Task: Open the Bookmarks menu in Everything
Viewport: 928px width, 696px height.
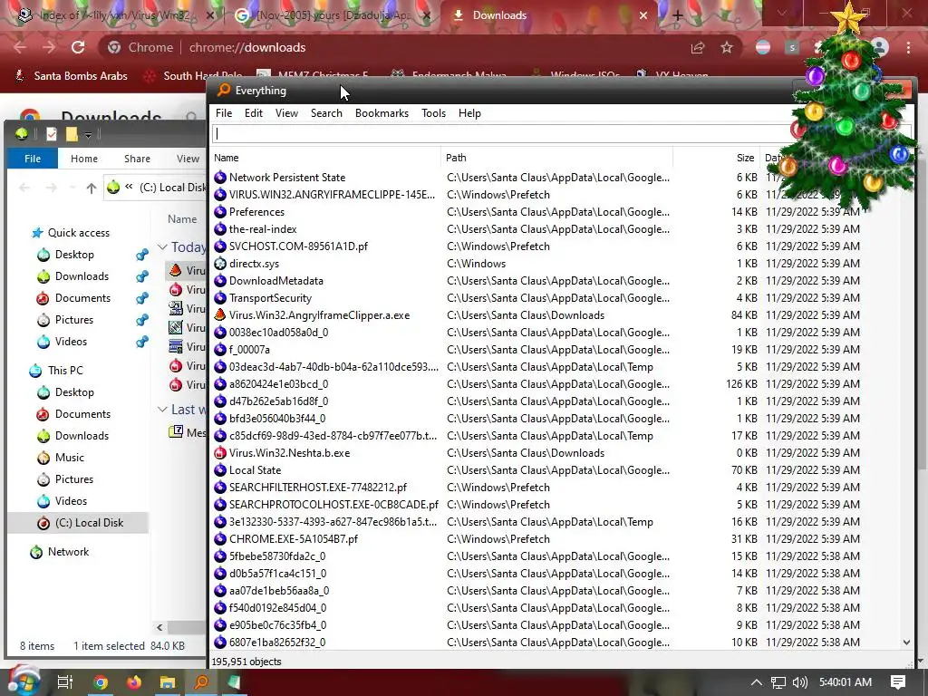Action: pos(382,113)
